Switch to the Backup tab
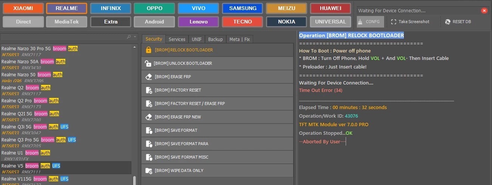Viewport: 492px width, 185px height. pyautogui.click(x=215, y=39)
